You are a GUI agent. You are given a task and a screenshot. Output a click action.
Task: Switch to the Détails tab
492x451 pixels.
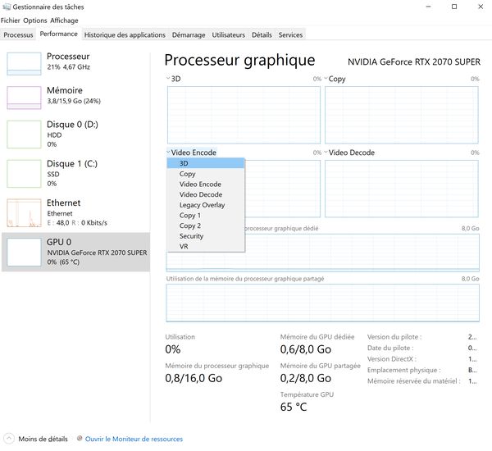click(262, 34)
